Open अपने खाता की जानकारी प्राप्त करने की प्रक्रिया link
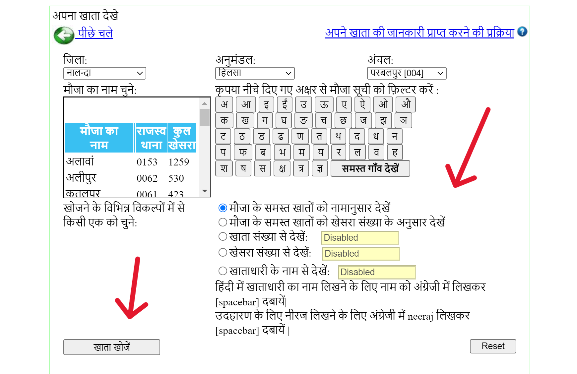 (419, 32)
